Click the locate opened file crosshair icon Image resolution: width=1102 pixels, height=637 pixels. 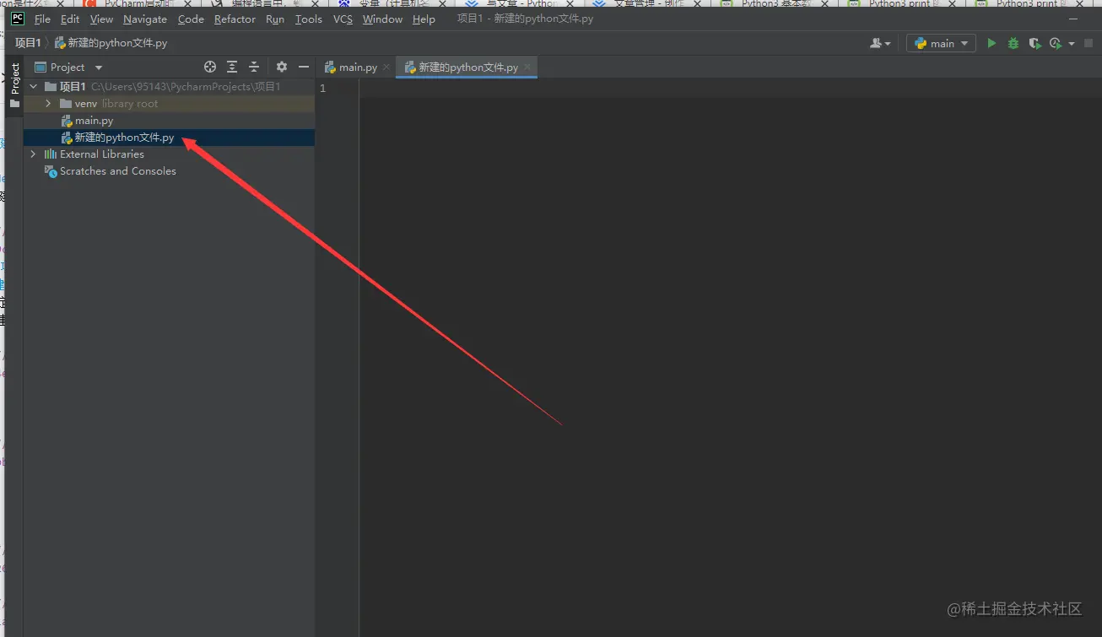210,67
